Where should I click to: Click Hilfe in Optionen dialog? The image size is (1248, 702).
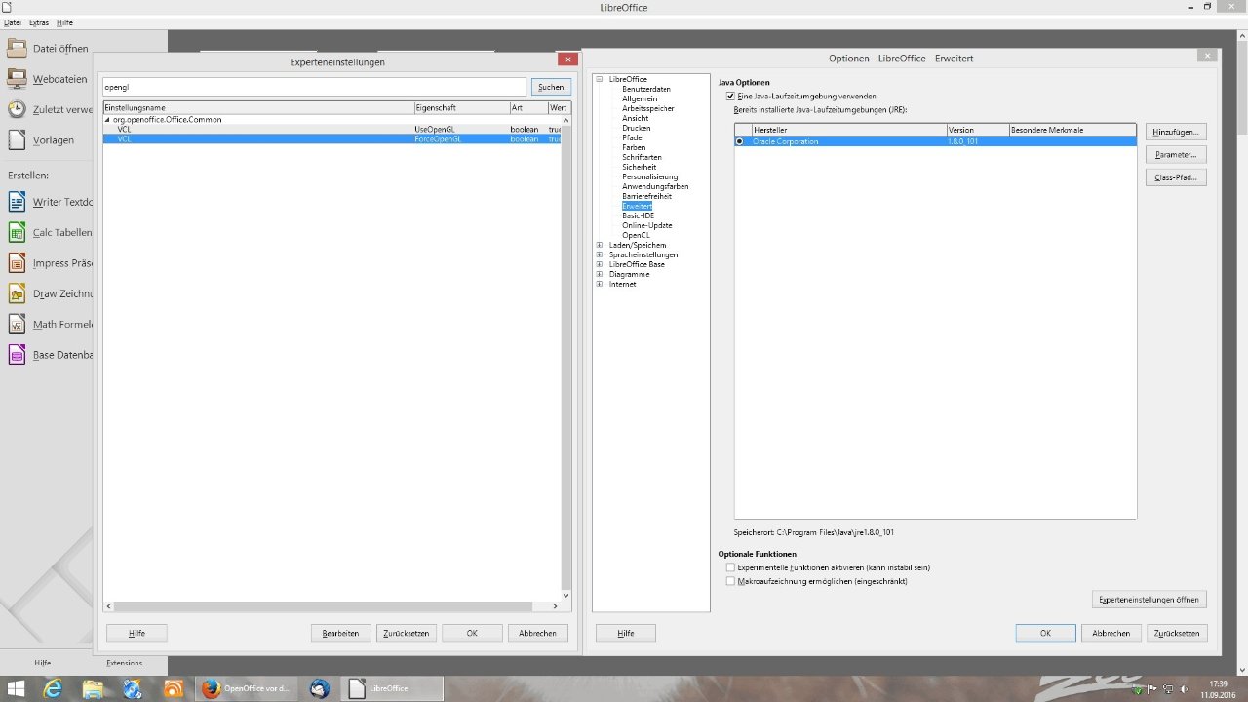(626, 633)
